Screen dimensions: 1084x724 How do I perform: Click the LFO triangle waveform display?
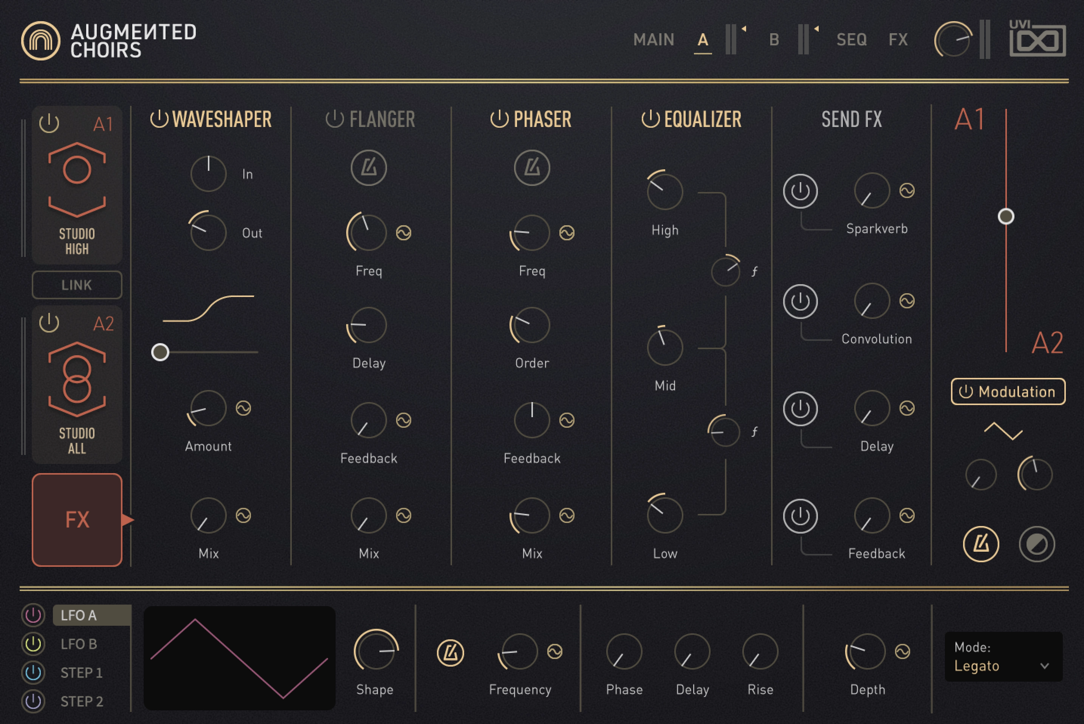[239, 658]
